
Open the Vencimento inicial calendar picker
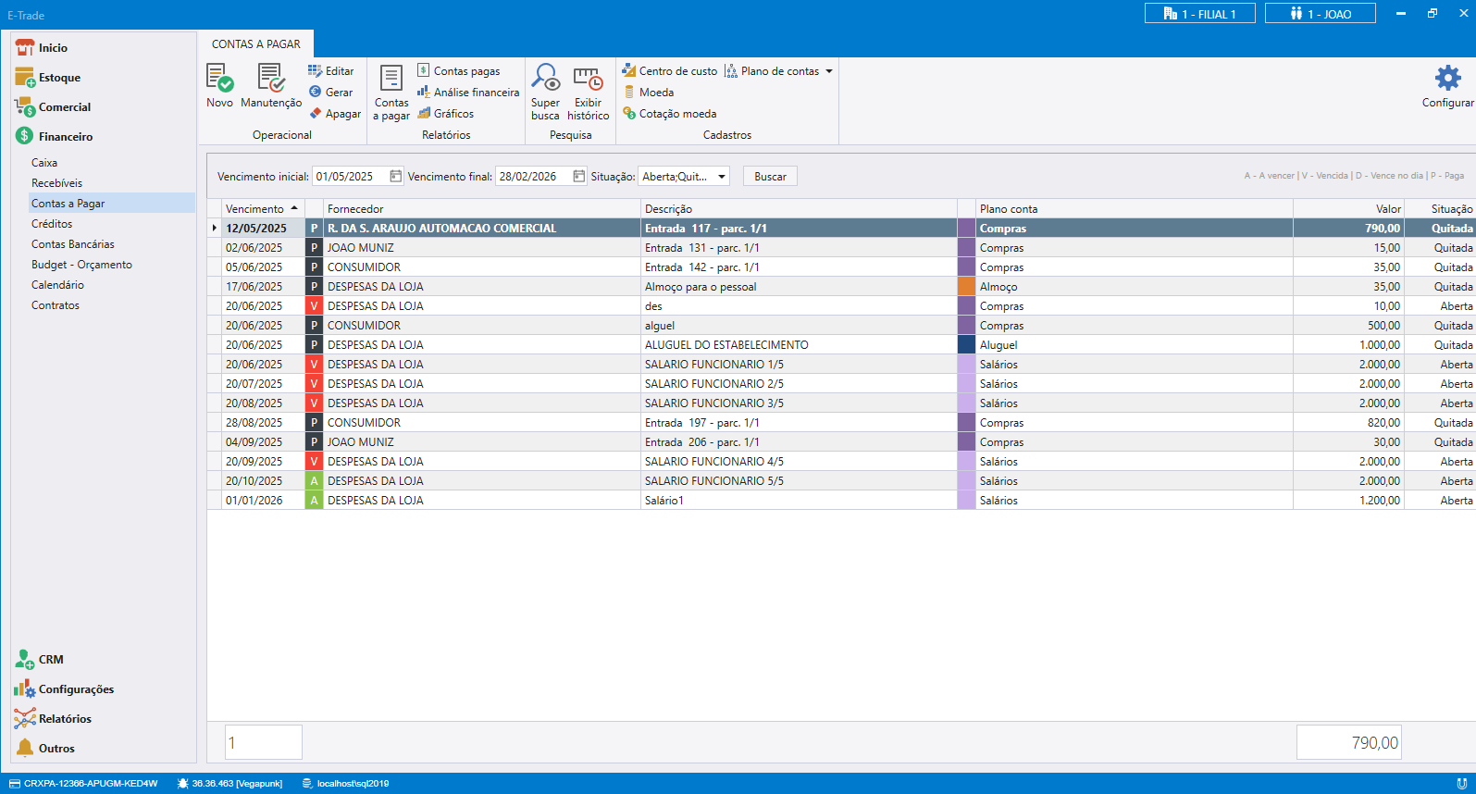coord(395,177)
